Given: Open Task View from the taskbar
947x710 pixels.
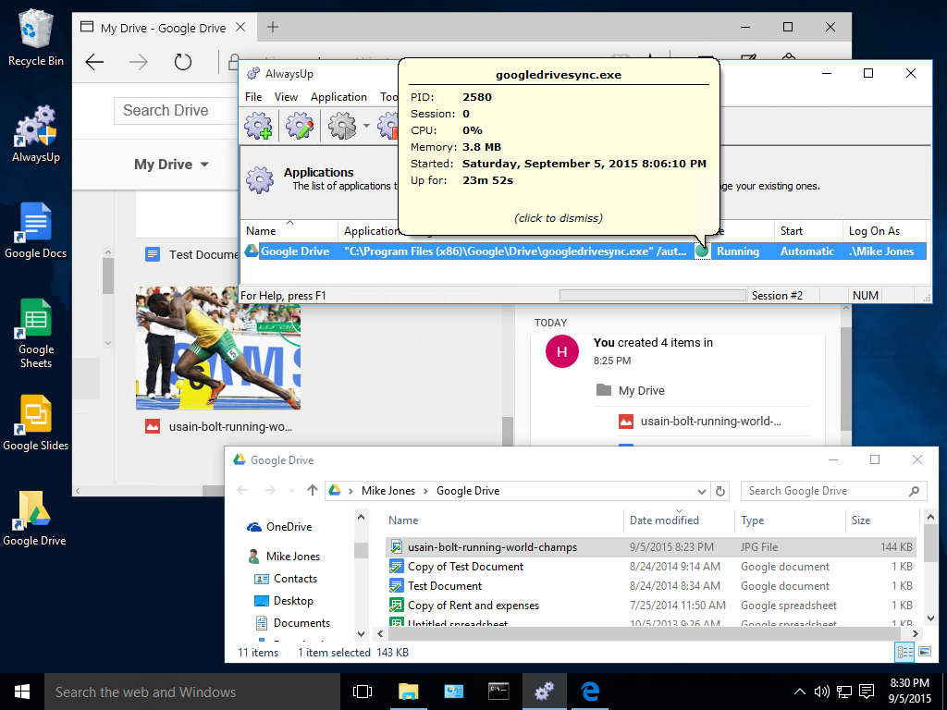Looking at the screenshot, I should tap(363, 692).
